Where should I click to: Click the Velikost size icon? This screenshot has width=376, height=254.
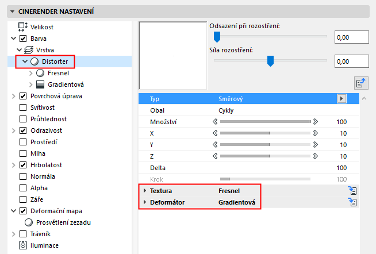(23, 27)
